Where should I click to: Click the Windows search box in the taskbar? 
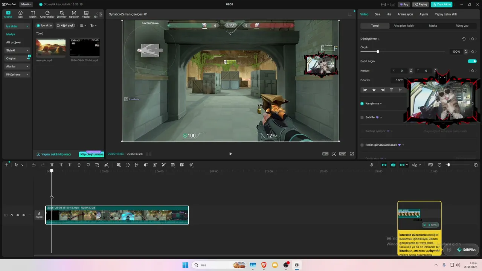tap(220, 265)
